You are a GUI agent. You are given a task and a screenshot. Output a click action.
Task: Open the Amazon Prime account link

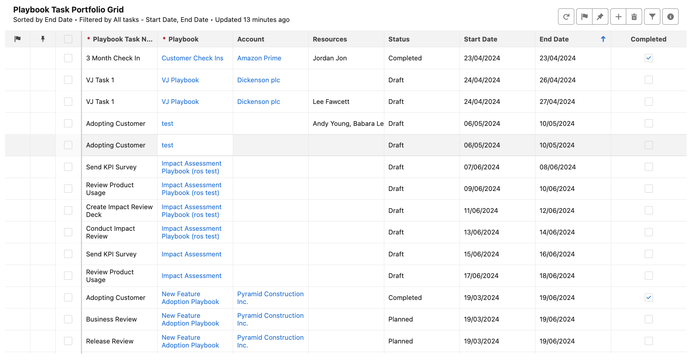click(x=259, y=58)
